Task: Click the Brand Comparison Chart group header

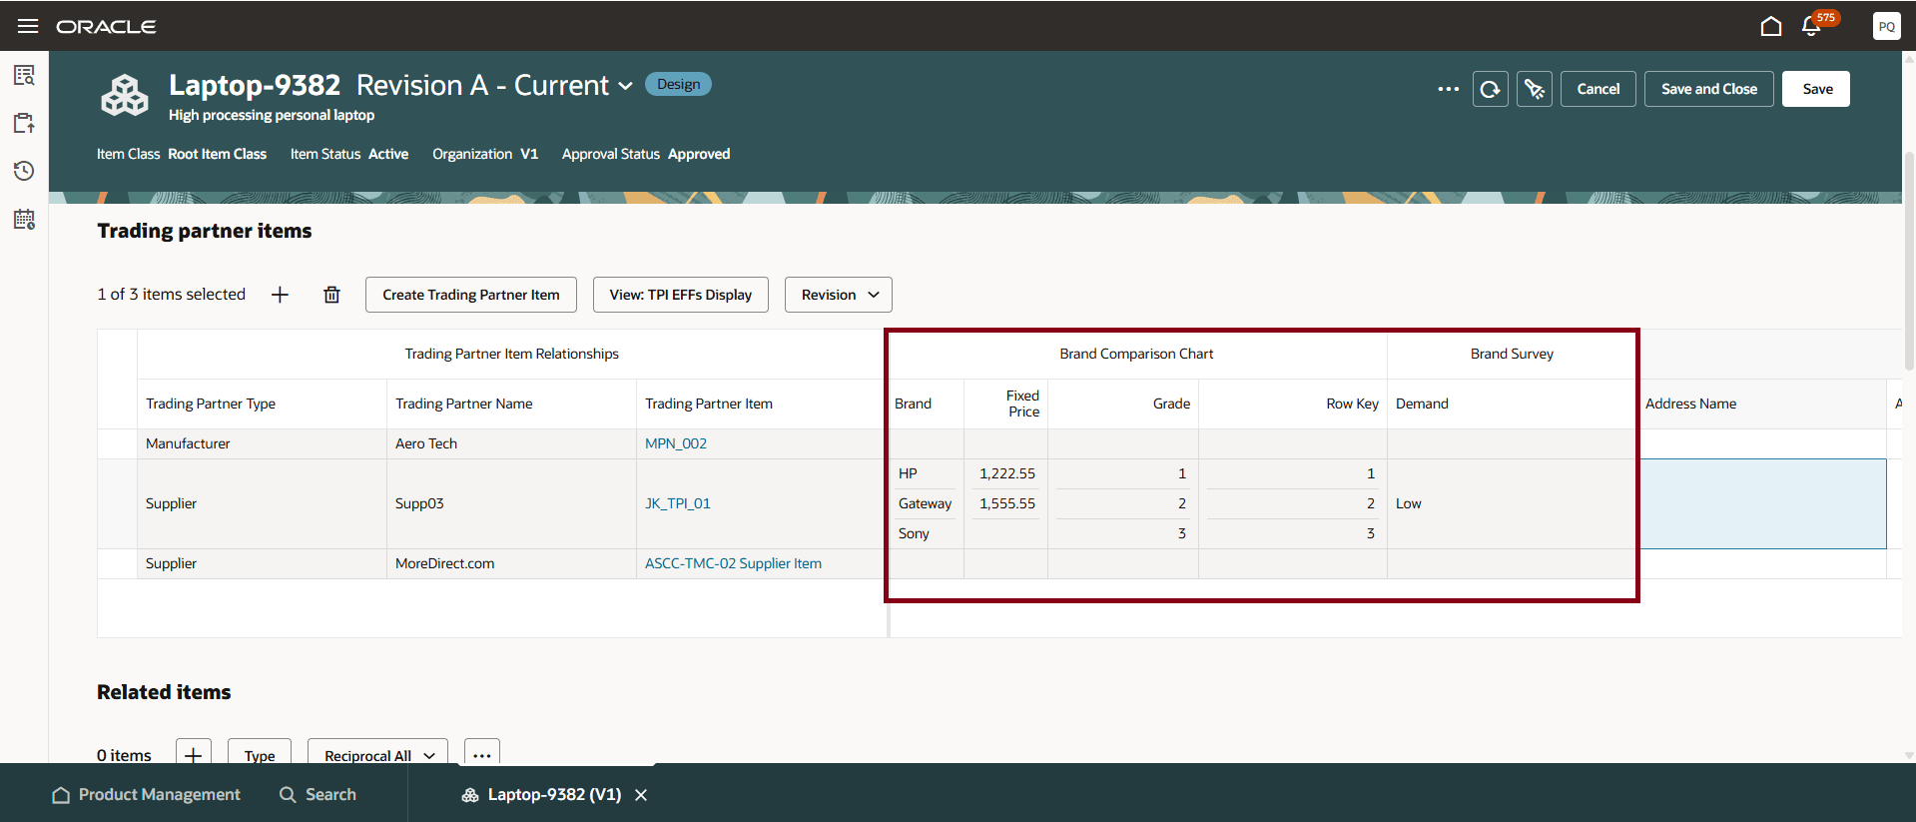Action: [1136, 354]
